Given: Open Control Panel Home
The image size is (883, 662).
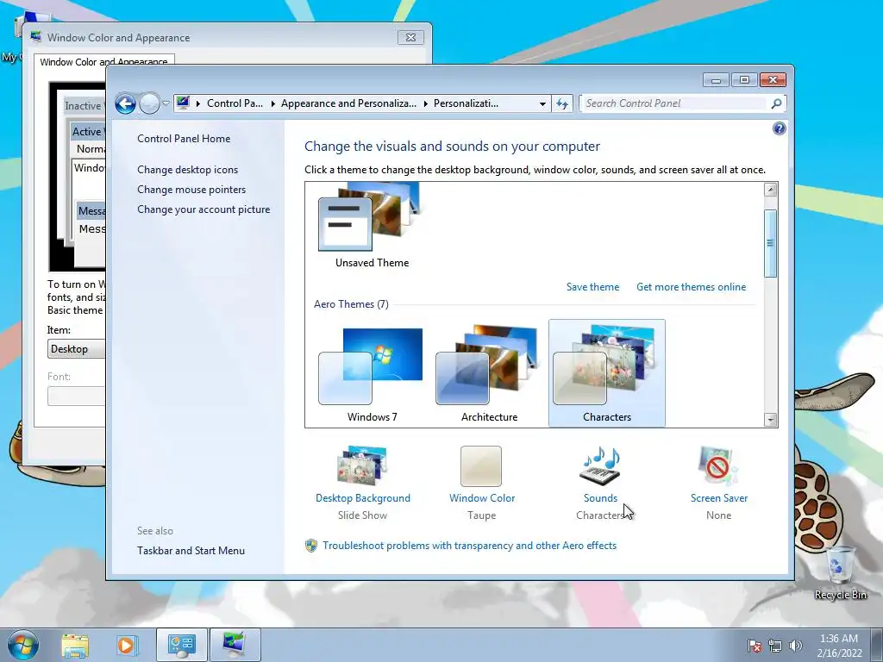Looking at the screenshot, I should 184,139.
